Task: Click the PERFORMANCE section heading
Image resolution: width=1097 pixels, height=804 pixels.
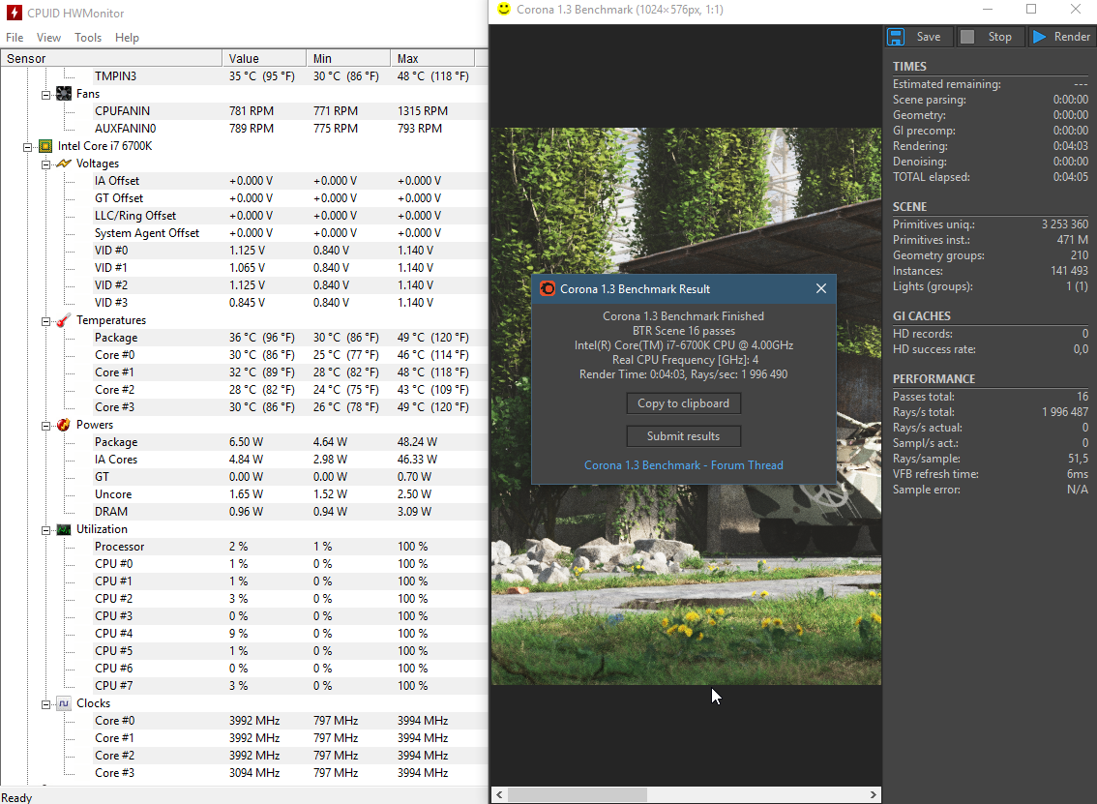Action: (x=934, y=378)
